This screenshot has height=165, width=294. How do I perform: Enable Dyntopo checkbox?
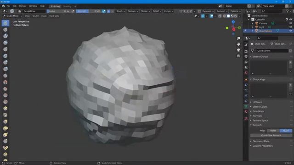[199, 11]
